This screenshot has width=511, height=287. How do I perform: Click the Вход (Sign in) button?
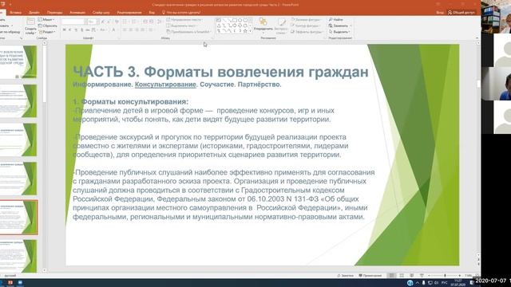click(440, 13)
